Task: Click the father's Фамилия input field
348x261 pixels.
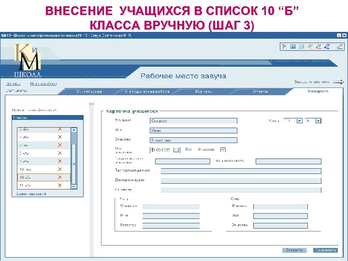Action: (280, 207)
